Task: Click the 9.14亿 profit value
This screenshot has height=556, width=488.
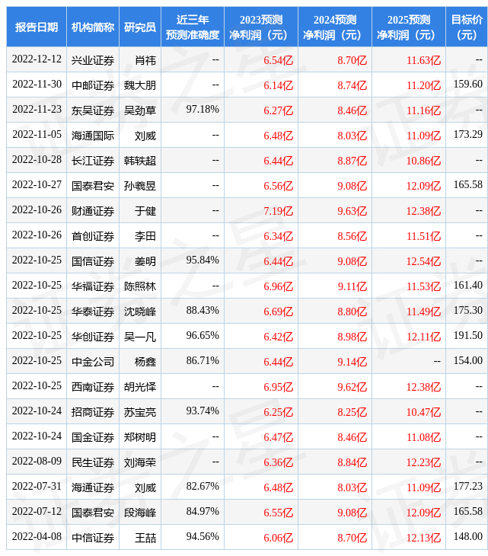Action: tap(352, 362)
